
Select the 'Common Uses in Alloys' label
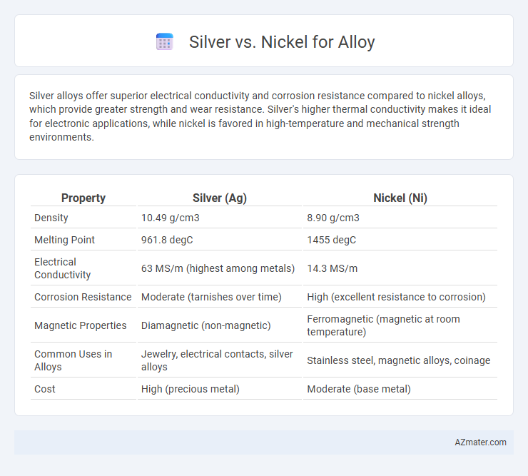[73, 360]
